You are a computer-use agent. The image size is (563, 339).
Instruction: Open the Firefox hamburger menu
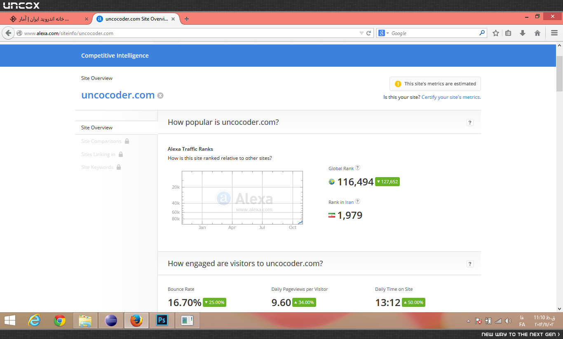click(x=554, y=33)
